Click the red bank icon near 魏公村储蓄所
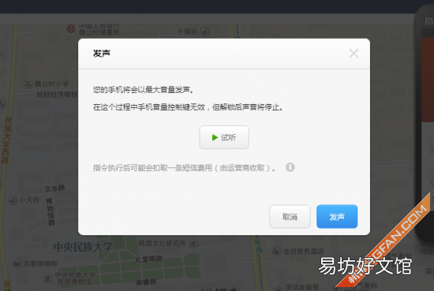Screen dimensions: 434x291 [x=71, y=28]
